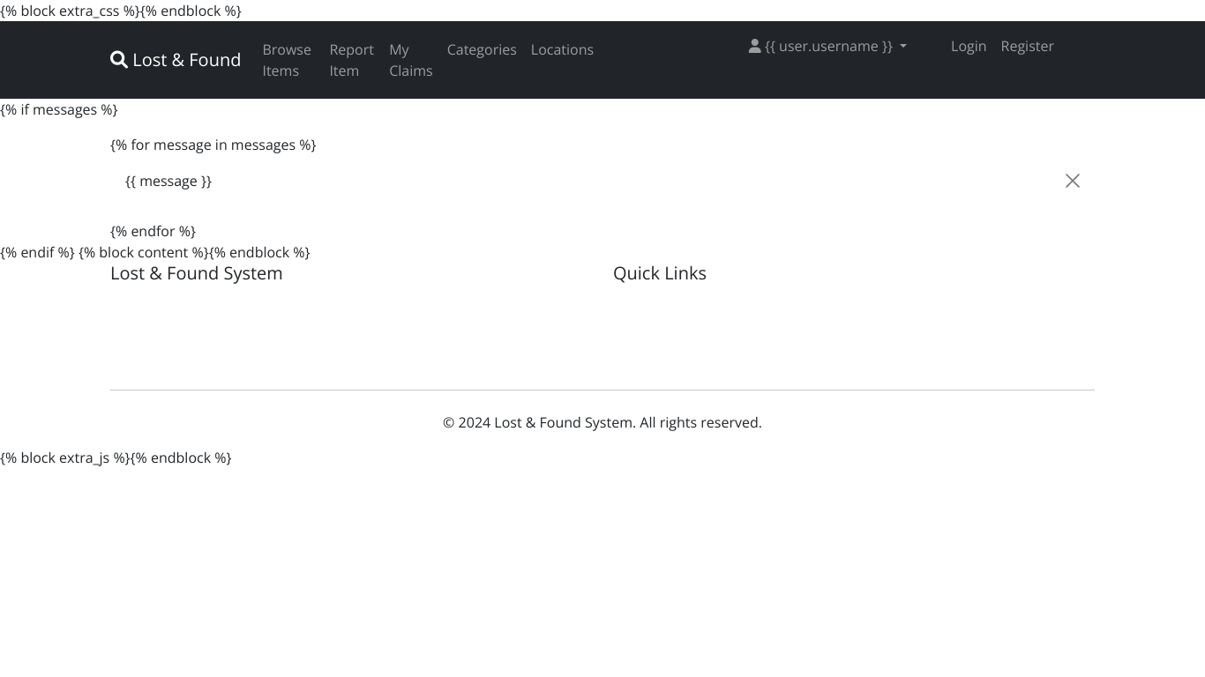This screenshot has height=677, width=1205.
Task: Expand the dropdown caret beside the username
Action: (902, 47)
